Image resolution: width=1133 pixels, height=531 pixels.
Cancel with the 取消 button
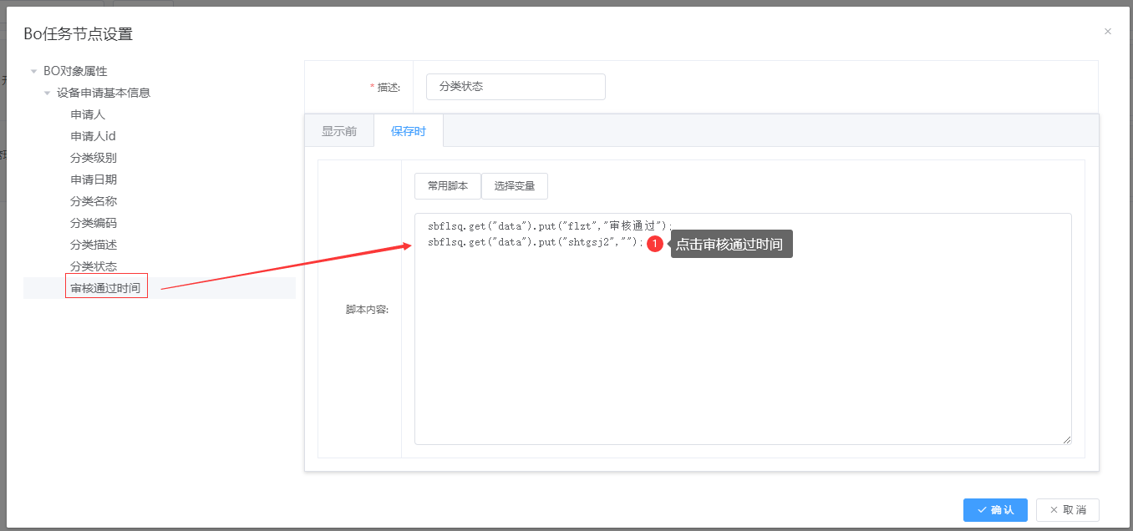tap(1068, 510)
